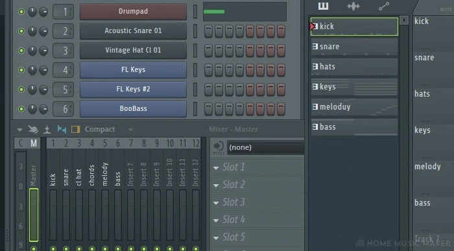Mute the FL Keys channel LED
454x251 pixels.
coord(21,70)
